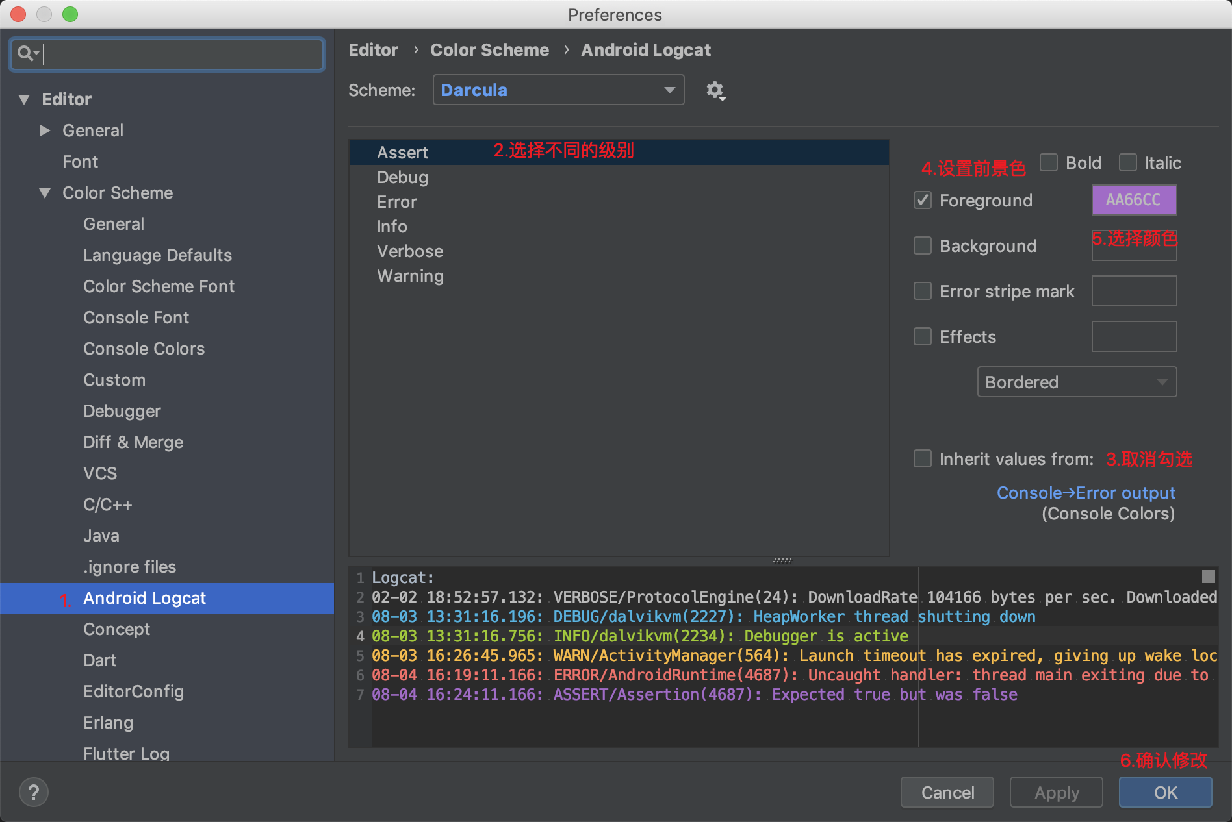Enable the Italic checkbox
Screen dimensions: 1232x822
[x=1128, y=162]
